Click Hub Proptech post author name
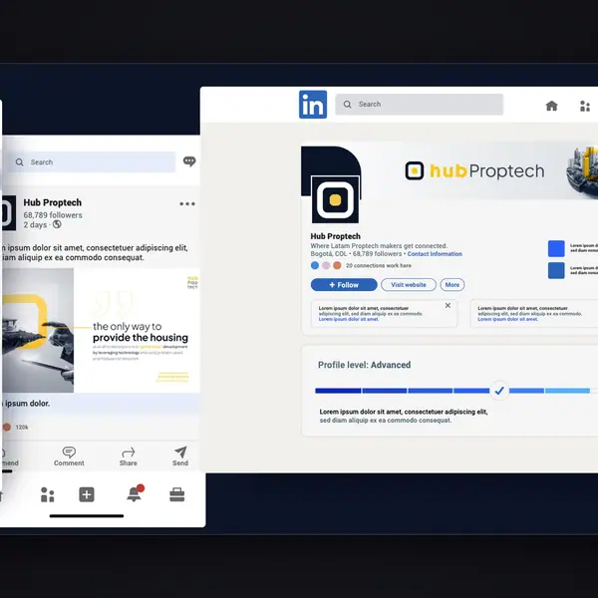The height and width of the screenshot is (598, 598). click(53, 202)
